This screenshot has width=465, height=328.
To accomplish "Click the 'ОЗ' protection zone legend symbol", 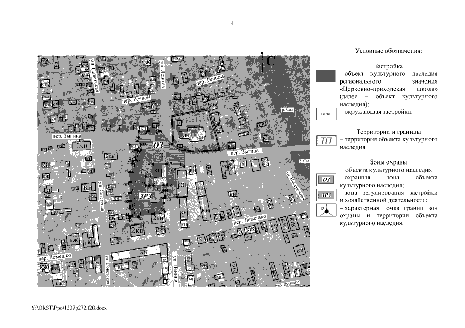I will pyautogui.click(x=325, y=179).
